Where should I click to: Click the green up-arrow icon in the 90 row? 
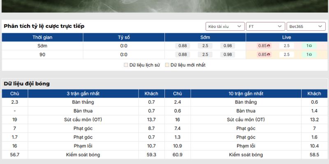click(x=310, y=55)
